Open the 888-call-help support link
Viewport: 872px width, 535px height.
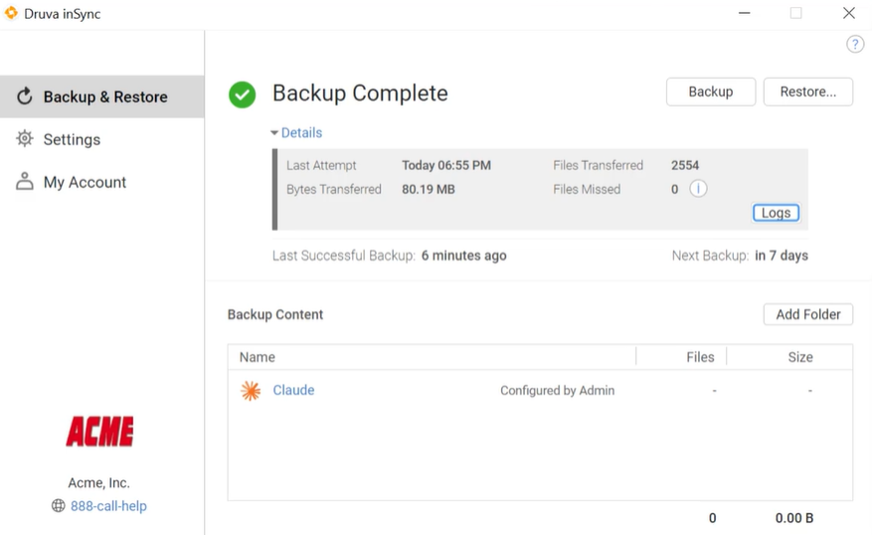pos(108,506)
